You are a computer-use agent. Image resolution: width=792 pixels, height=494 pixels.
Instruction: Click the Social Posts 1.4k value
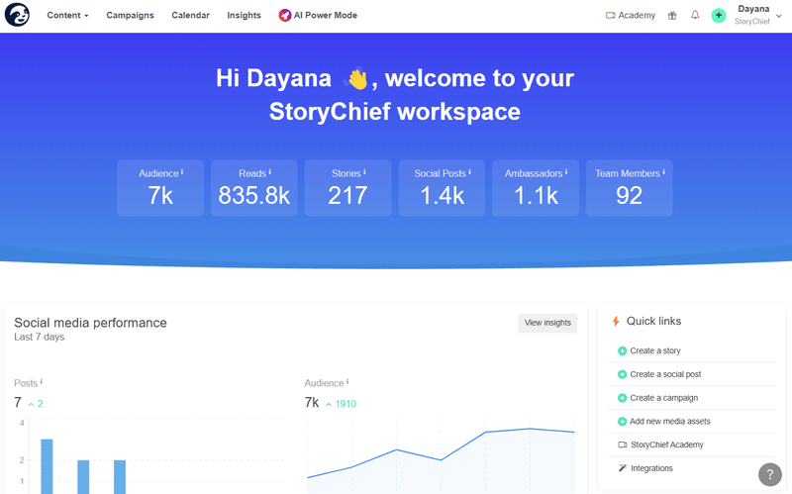tap(442, 195)
